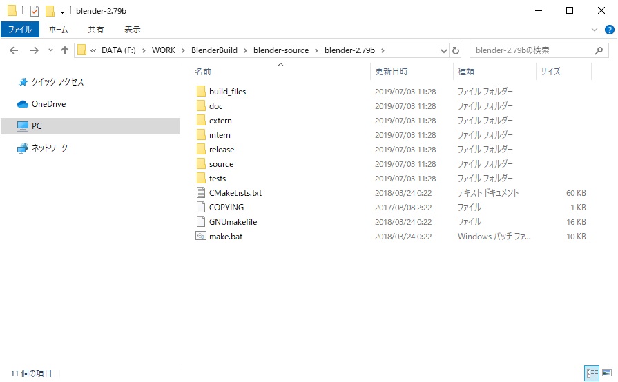618x382 pixels.
Task: Click the make.bat file name
Action: (226, 237)
